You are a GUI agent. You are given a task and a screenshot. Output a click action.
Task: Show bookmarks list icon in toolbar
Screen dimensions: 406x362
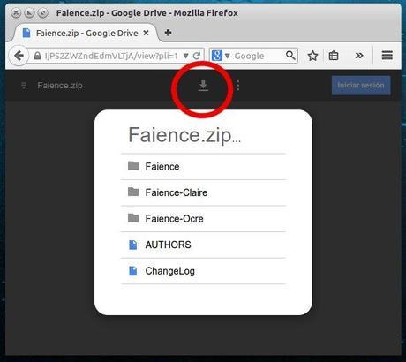point(334,56)
